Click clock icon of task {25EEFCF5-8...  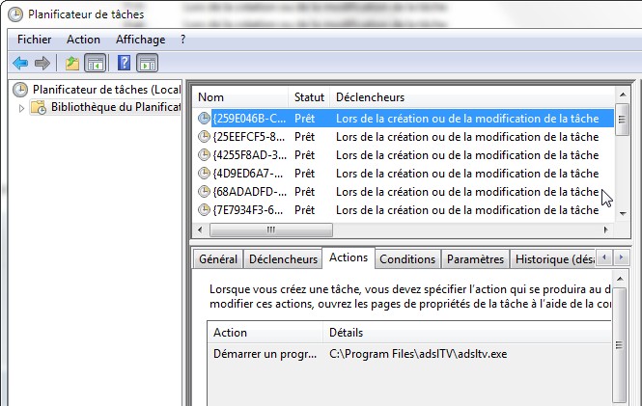pyautogui.click(x=204, y=137)
